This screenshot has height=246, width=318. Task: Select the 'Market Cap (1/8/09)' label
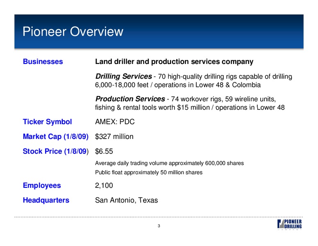pos(56,137)
